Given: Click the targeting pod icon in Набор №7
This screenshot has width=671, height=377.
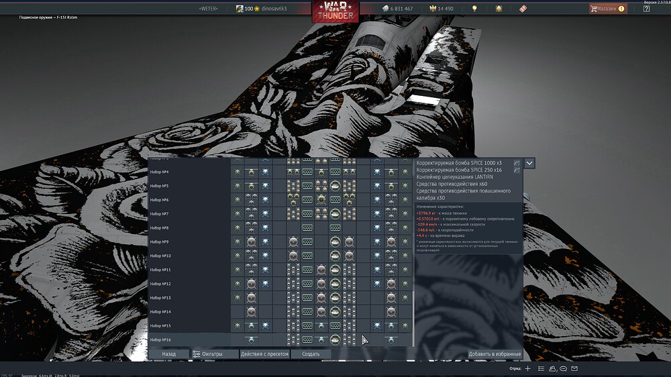Looking at the screenshot, I should point(335,214).
